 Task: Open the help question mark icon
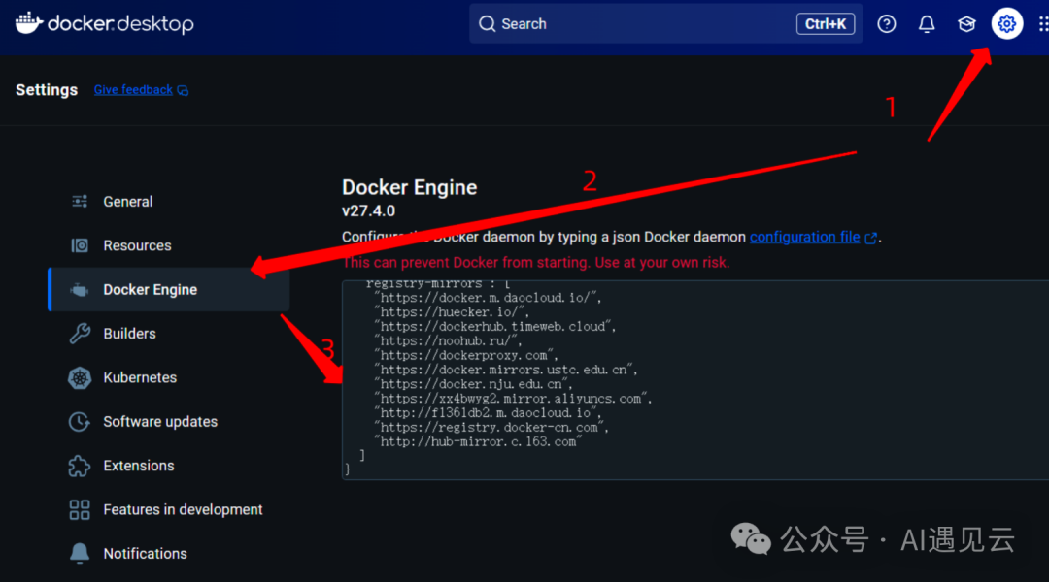(887, 24)
